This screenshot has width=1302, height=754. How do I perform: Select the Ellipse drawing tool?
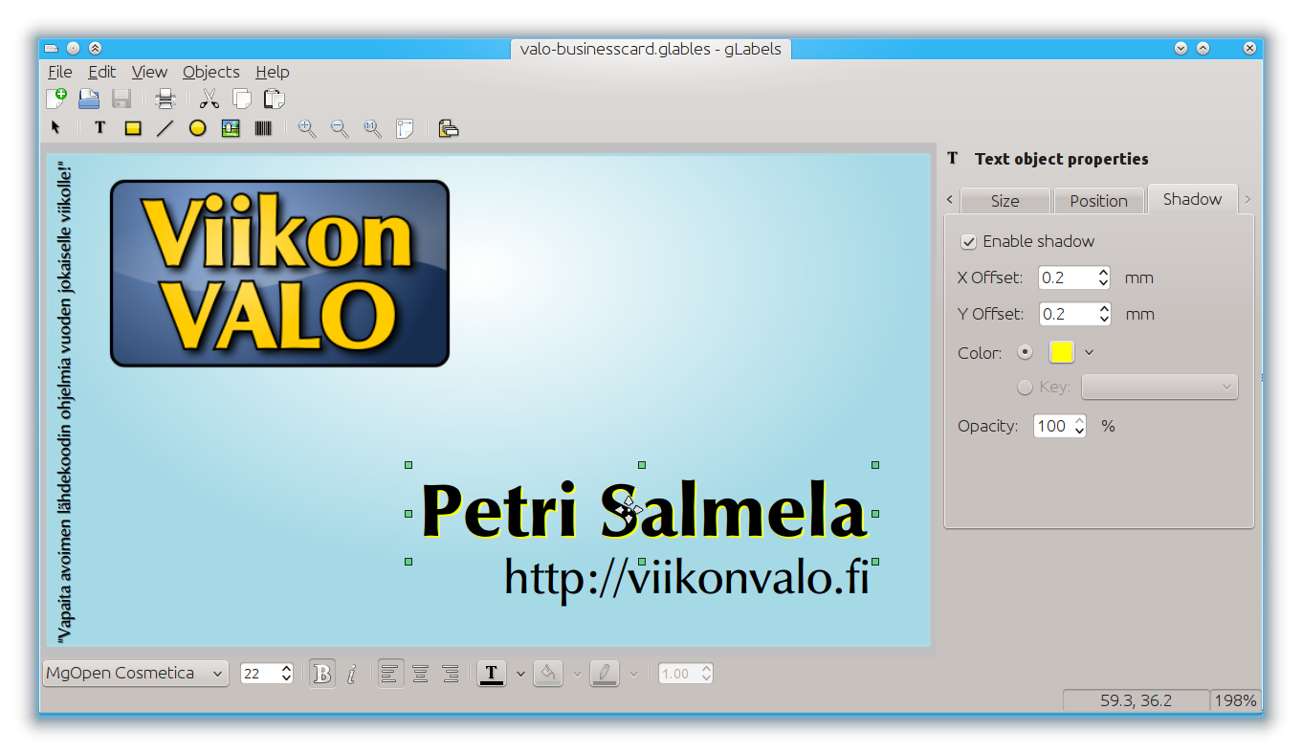(197, 127)
